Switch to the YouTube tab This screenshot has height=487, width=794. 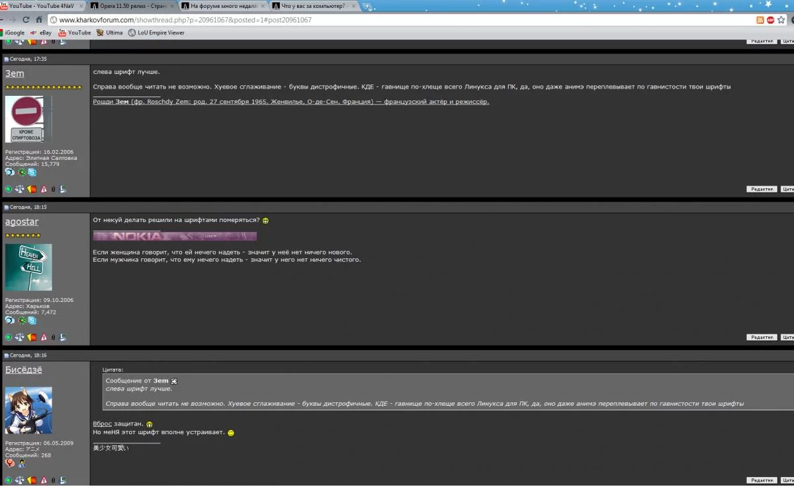(40, 5)
